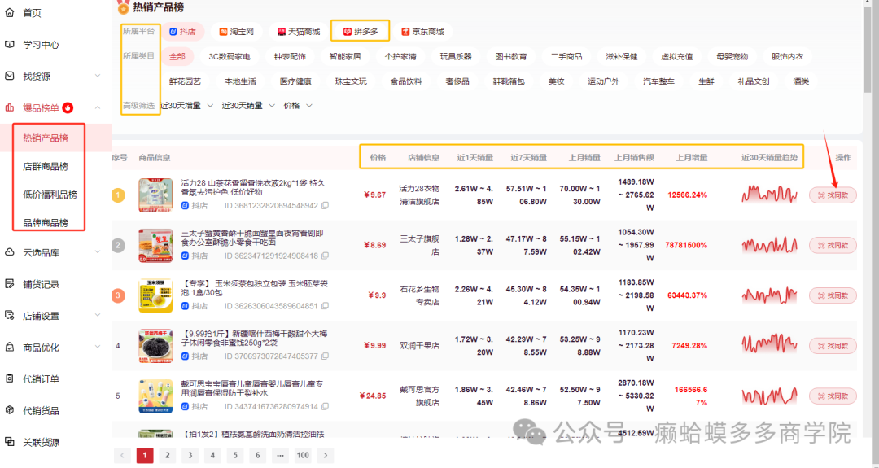Select the 天猫商城 platform filter
879x468 pixels.
(299, 32)
